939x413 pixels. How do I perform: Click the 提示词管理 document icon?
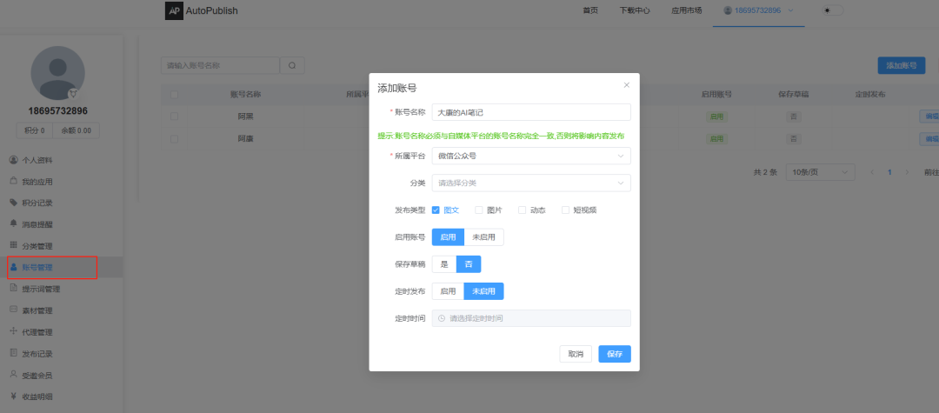pos(14,289)
